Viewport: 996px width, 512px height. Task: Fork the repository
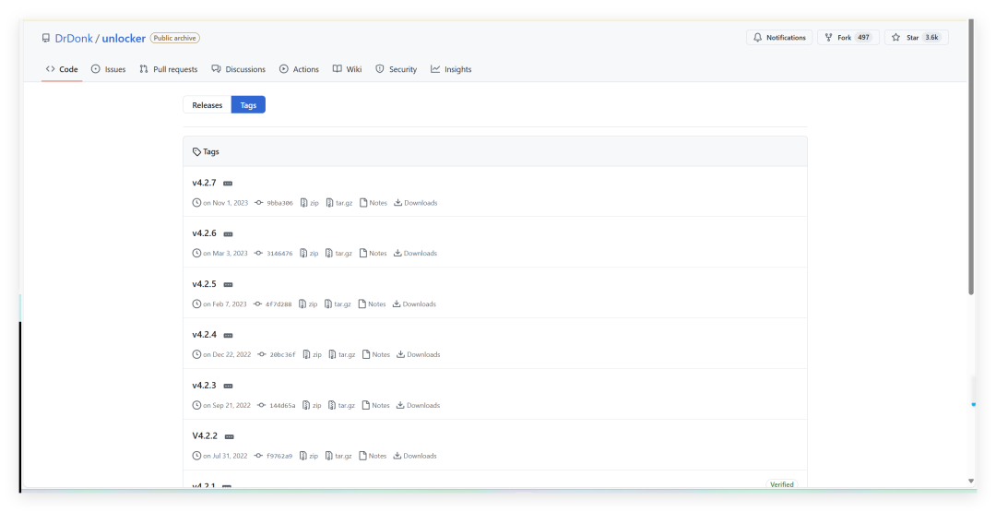coord(848,38)
